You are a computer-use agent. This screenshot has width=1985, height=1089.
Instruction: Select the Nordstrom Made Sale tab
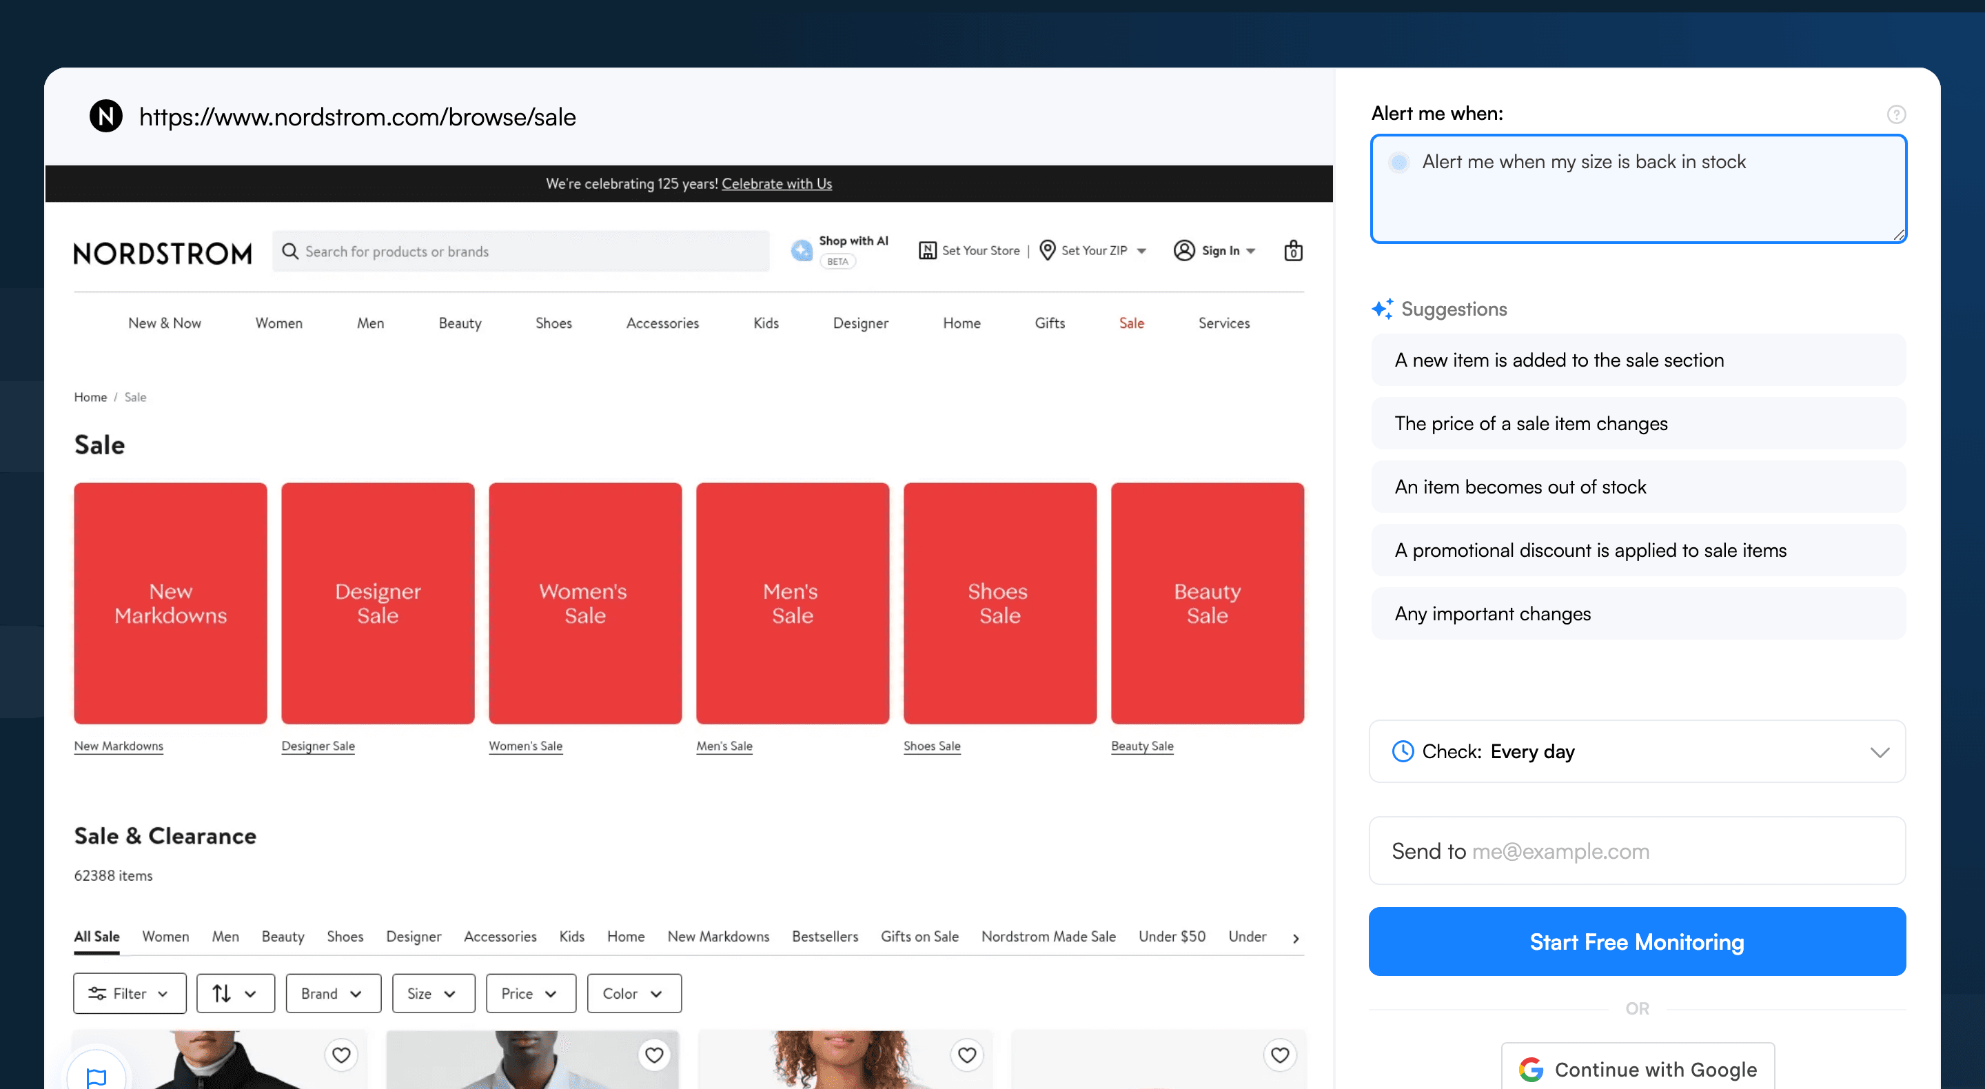(1048, 937)
